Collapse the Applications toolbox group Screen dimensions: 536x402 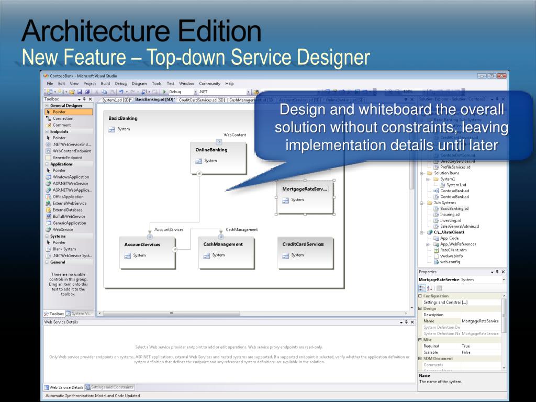pyautogui.click(x=47, y=164)
